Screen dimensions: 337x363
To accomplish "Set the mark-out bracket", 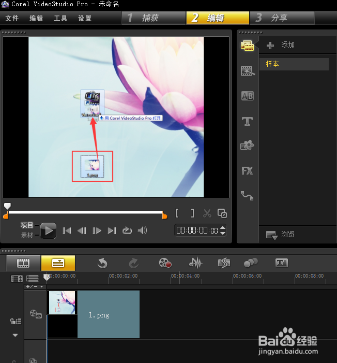I will [192, 213].
